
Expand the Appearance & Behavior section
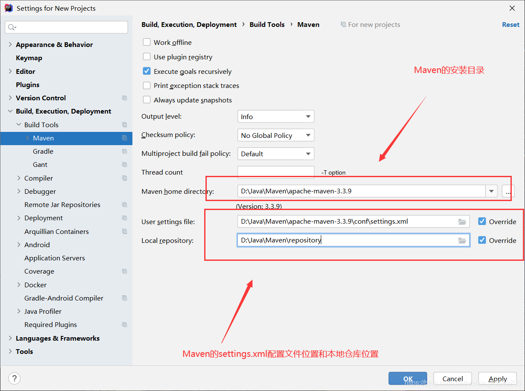[x=10, y=44]
